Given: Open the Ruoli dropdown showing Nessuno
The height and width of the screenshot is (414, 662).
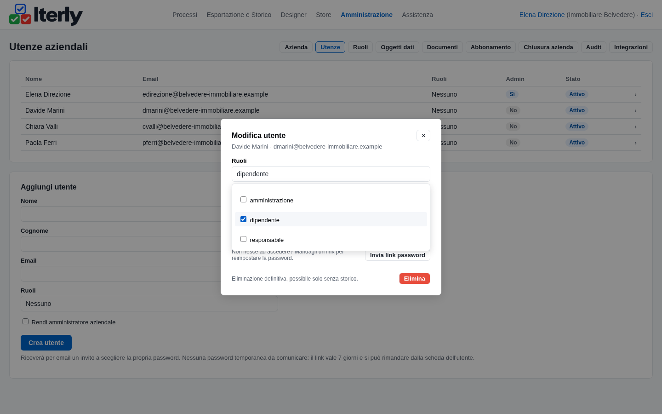Looking at the screenshot, I should point(149,304).
